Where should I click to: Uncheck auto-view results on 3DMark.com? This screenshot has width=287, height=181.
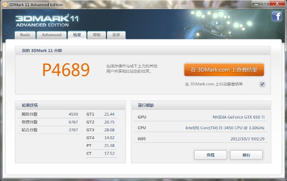point(262,84)
